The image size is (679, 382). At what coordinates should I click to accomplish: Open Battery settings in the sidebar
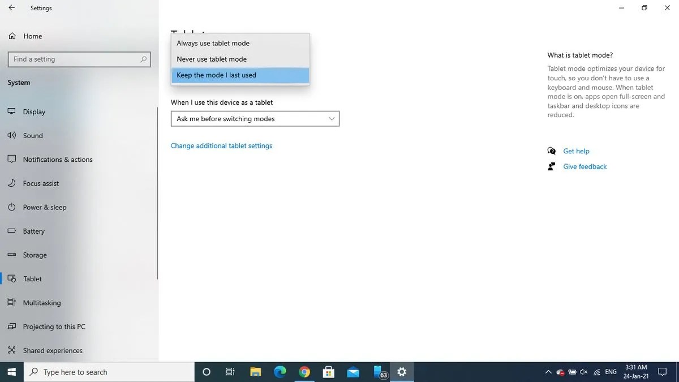(x=34, y=231)
